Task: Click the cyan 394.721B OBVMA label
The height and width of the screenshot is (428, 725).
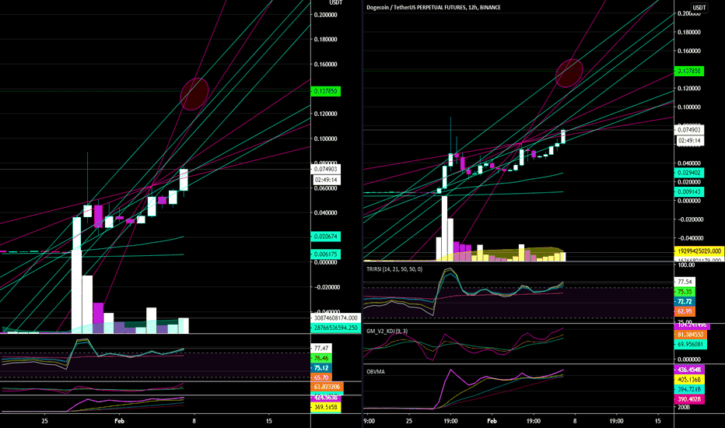Action: (x=689, y=389)
